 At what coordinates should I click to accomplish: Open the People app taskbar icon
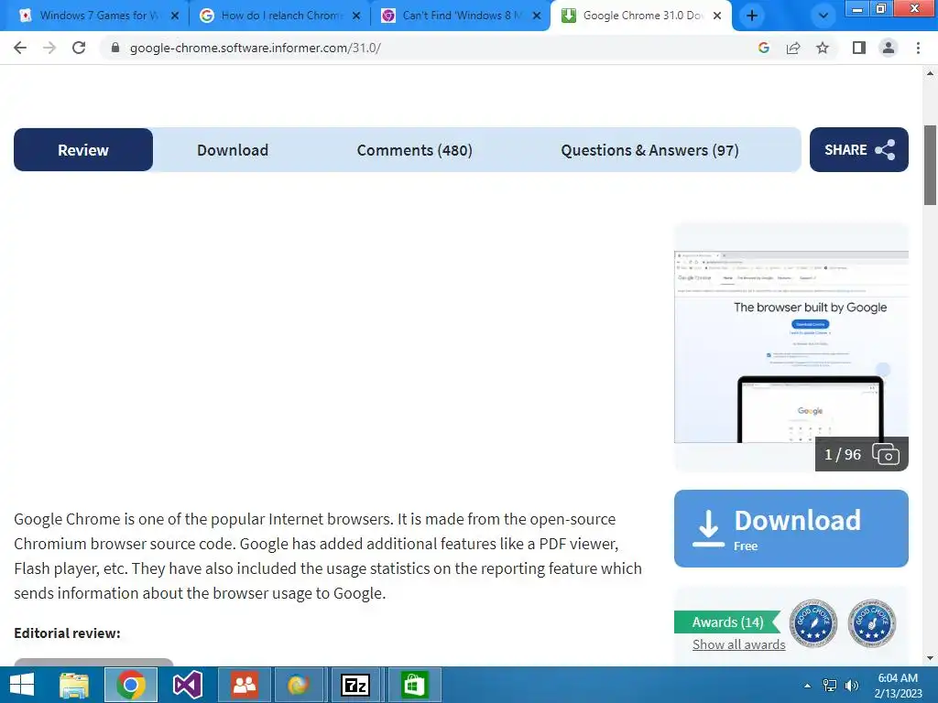tap(244, 685)
